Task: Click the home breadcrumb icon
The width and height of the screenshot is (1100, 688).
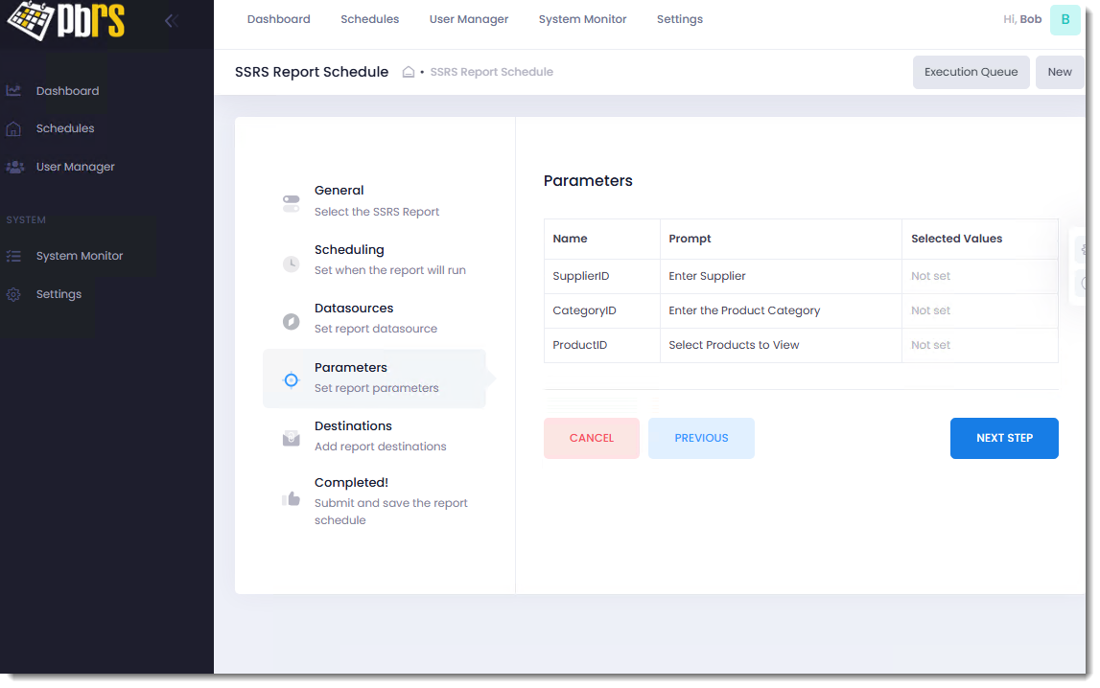Action: 409,72
